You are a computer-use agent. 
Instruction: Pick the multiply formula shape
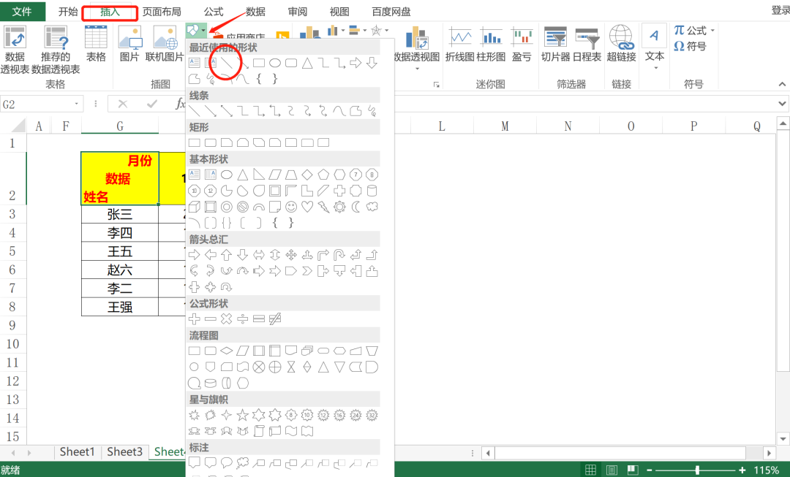pyautogui.click(x=227, y=318)
